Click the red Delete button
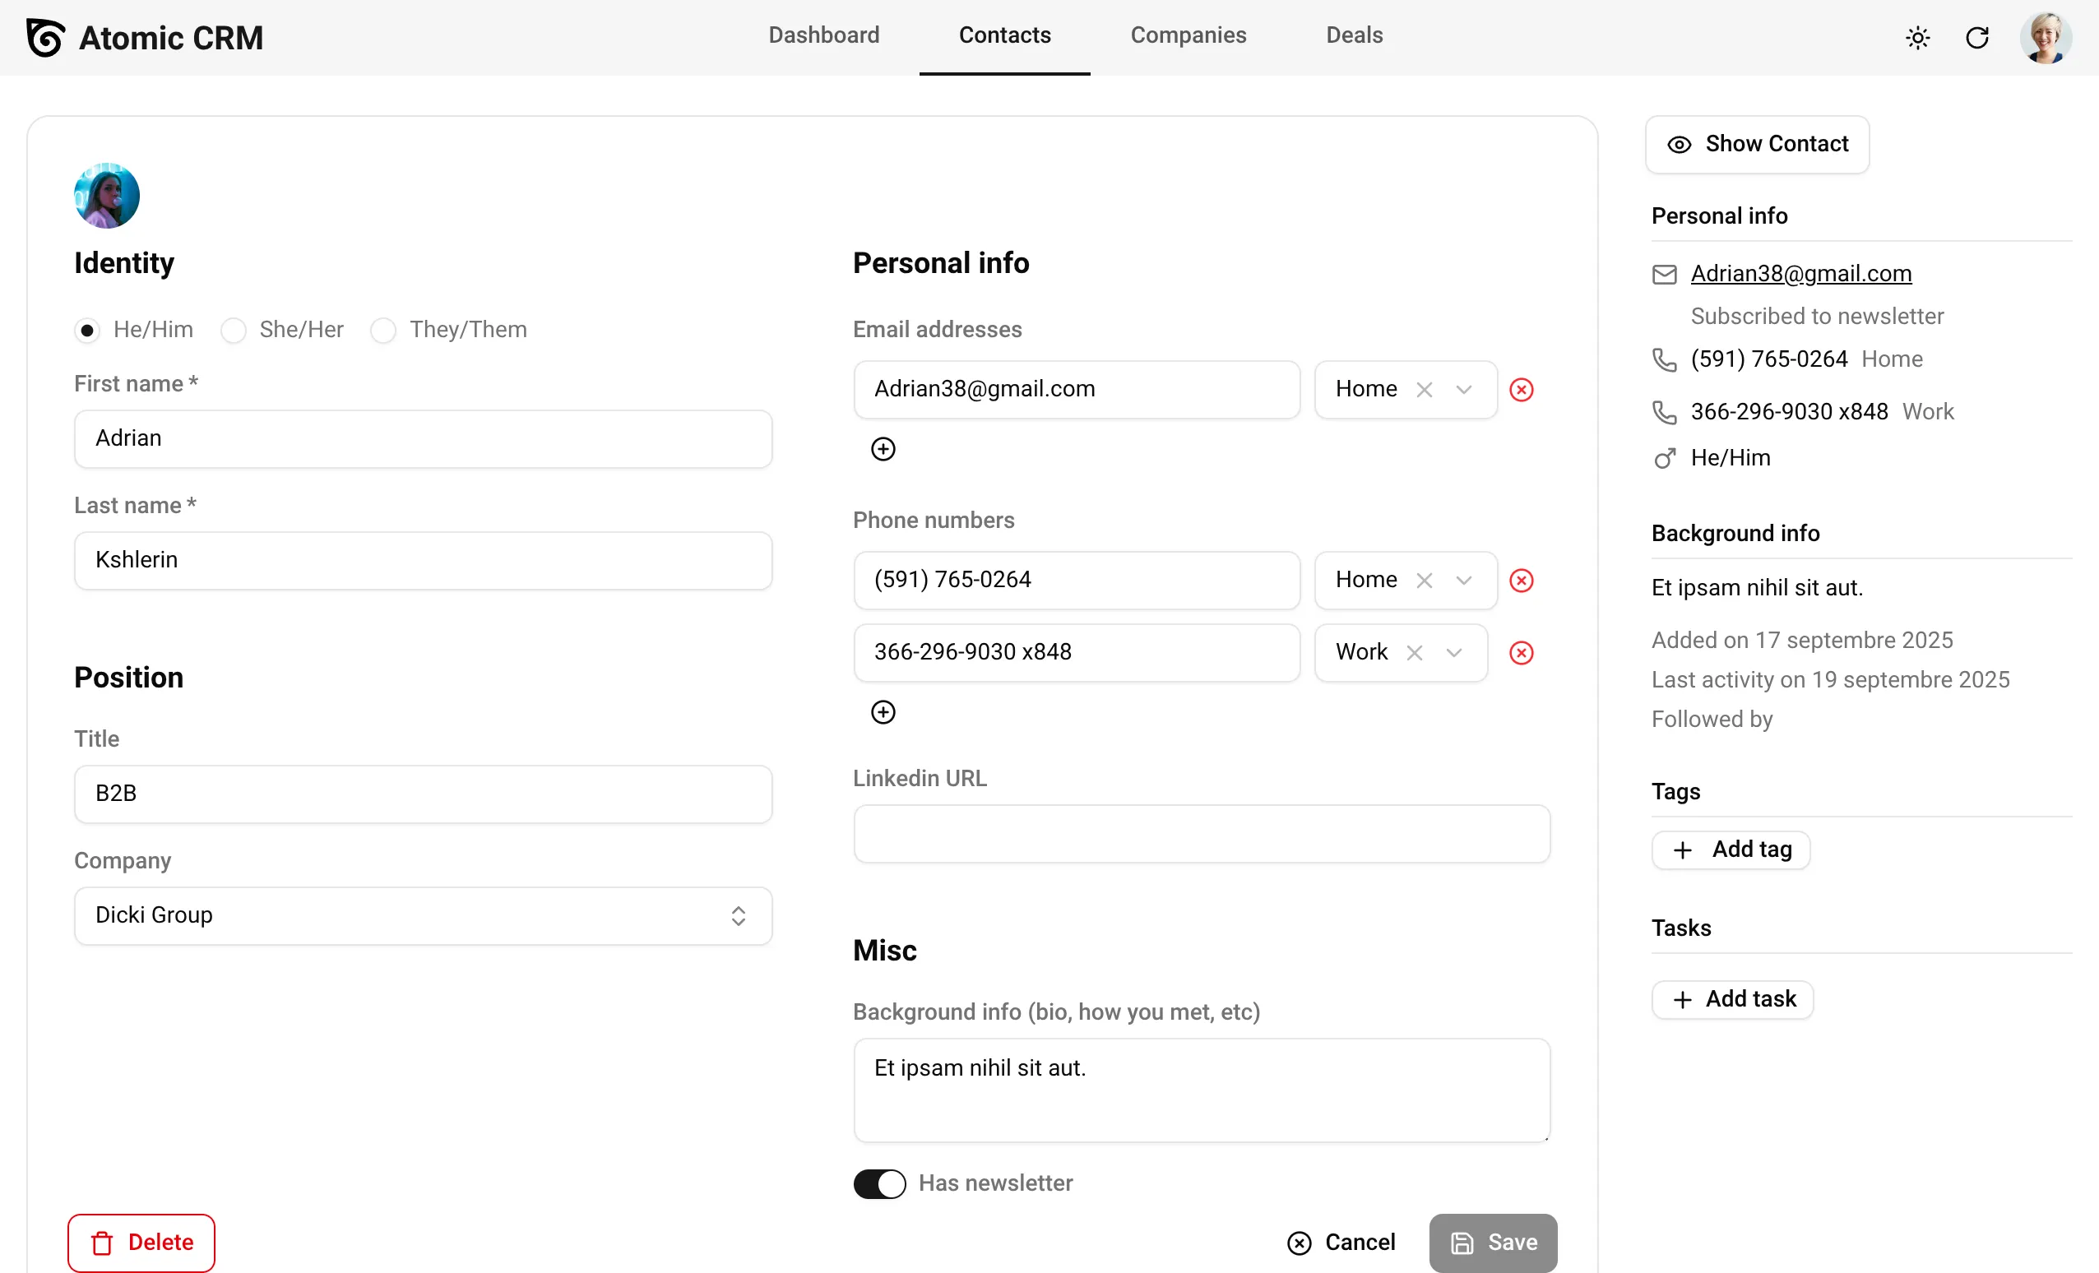 [x=141, y=1242]
